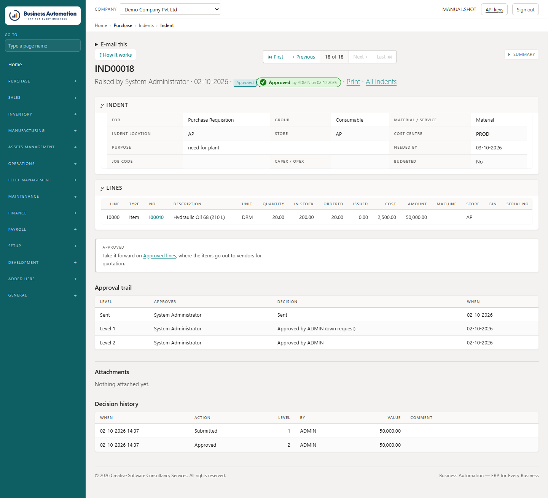Expand the Inventory sidebar menu

tap(43, 114)
